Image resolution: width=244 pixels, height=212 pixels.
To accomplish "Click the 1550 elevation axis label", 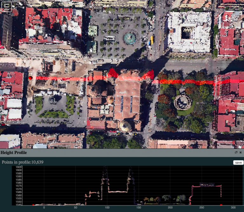I will [19, 202].
